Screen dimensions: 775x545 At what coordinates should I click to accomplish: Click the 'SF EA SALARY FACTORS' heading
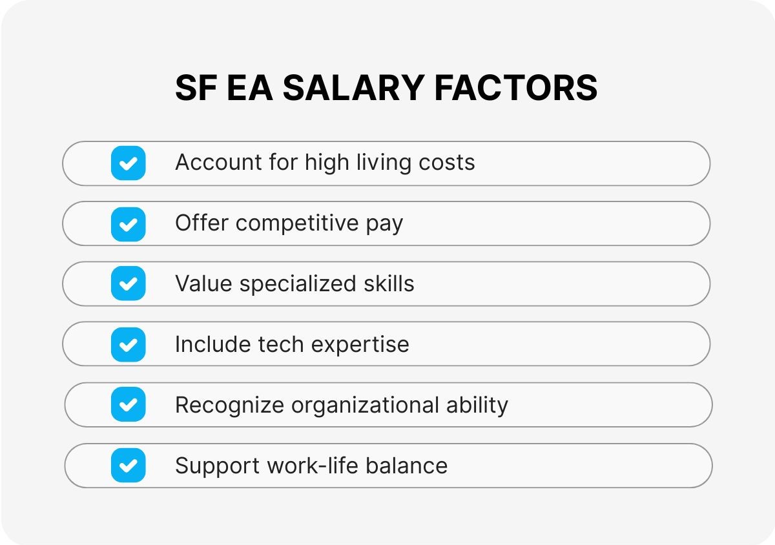click(386, 88)
